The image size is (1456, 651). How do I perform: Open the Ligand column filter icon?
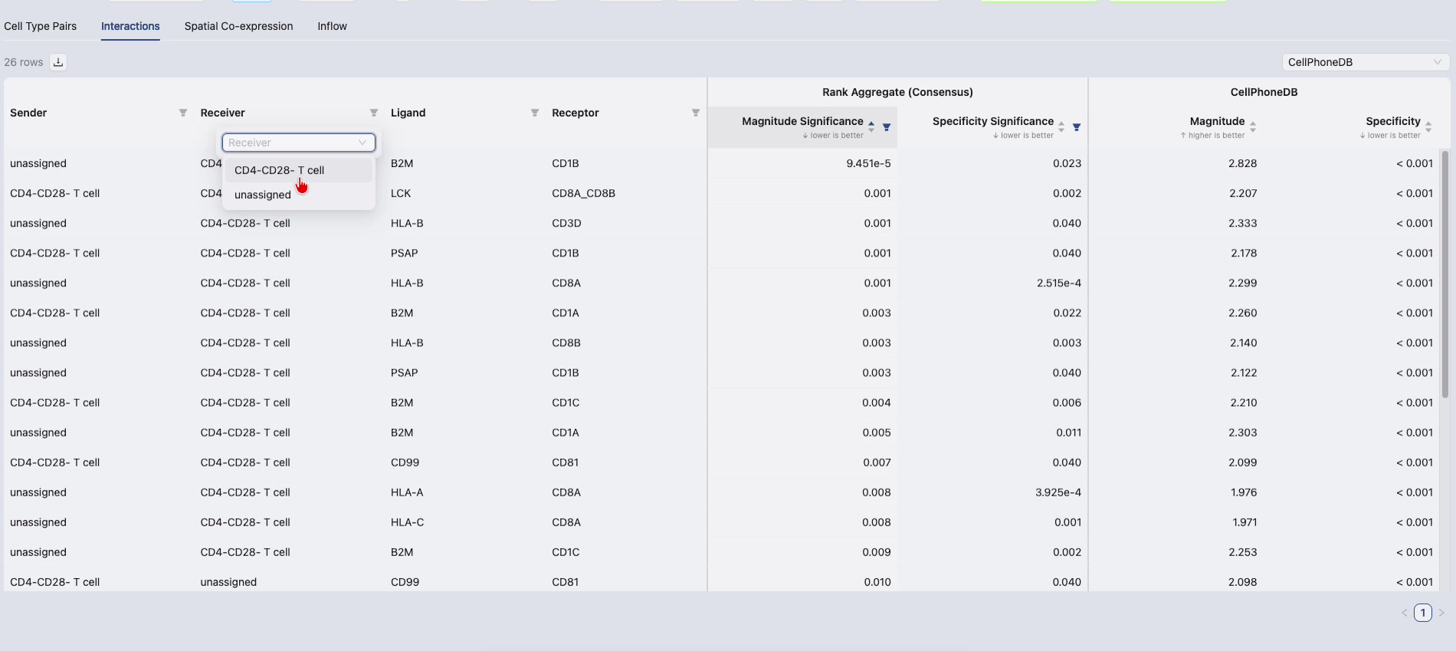click(535, 113)
